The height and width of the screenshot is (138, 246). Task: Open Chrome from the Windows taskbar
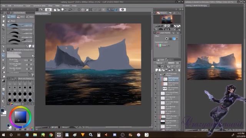tap(51, 135)
